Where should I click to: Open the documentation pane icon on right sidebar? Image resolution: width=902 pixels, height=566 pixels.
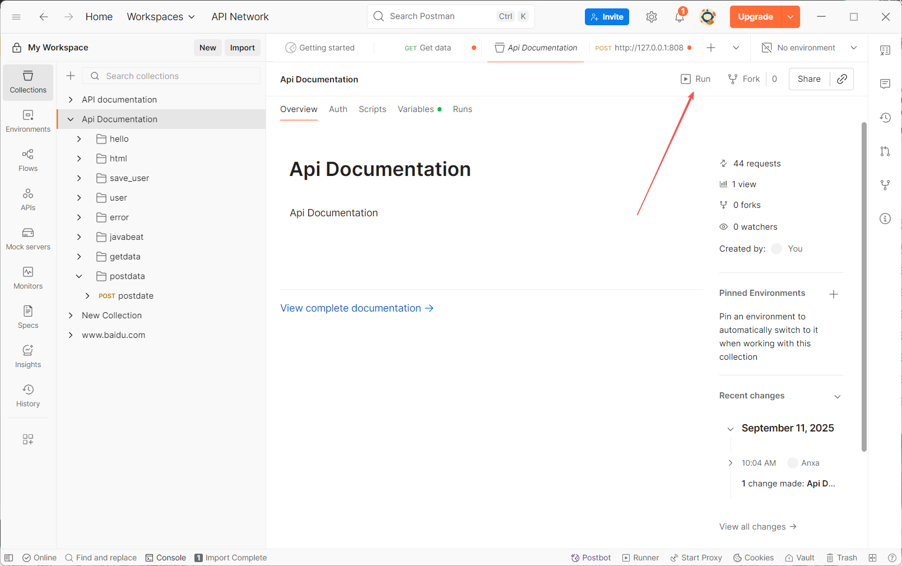[x=885, y=50]
